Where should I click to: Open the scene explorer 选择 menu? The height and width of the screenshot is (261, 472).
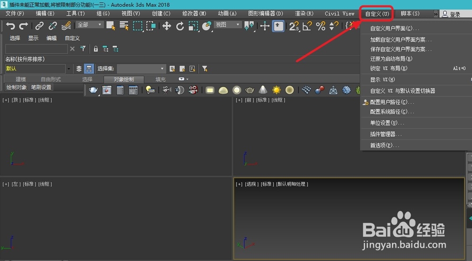coord(15,38)
